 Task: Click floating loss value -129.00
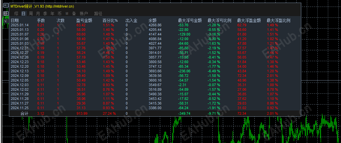(x=184, y=34)
